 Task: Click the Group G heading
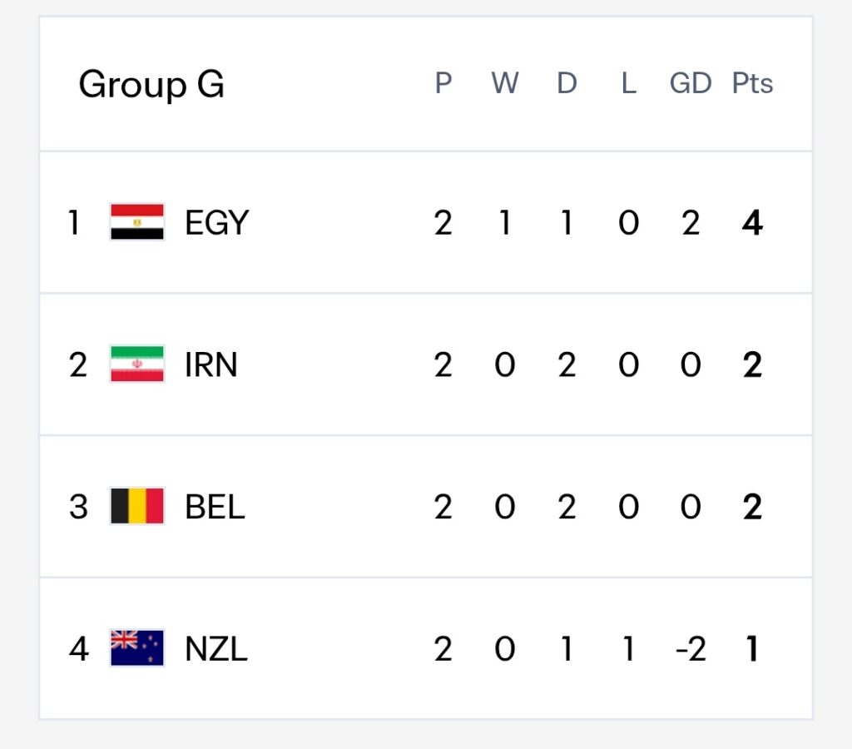point(151,84)
